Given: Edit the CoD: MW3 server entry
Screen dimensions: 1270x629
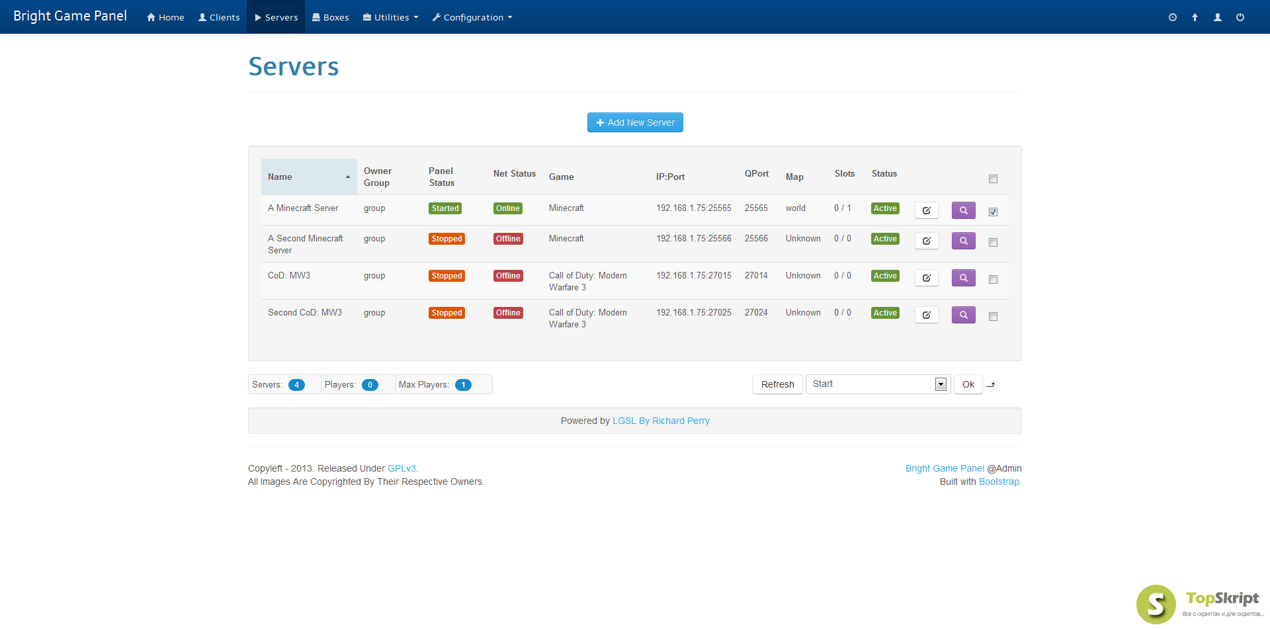Looking at the screenshot, I should [927, 278].
